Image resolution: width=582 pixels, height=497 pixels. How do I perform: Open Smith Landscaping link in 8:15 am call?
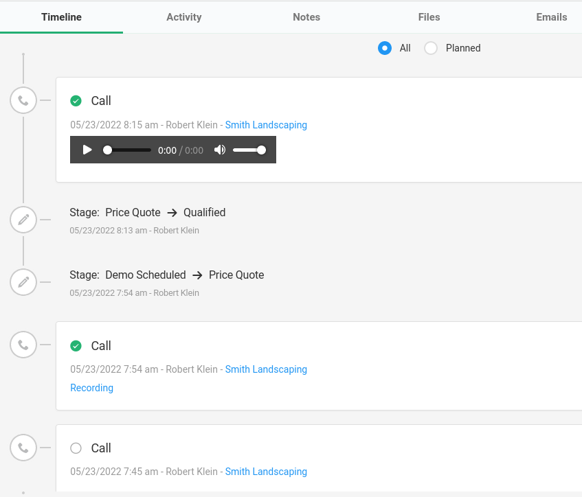click(266, 125)
